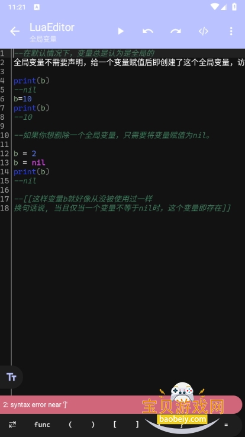
Task: Tap the text size Tt button
Action: tap(11, 377)
